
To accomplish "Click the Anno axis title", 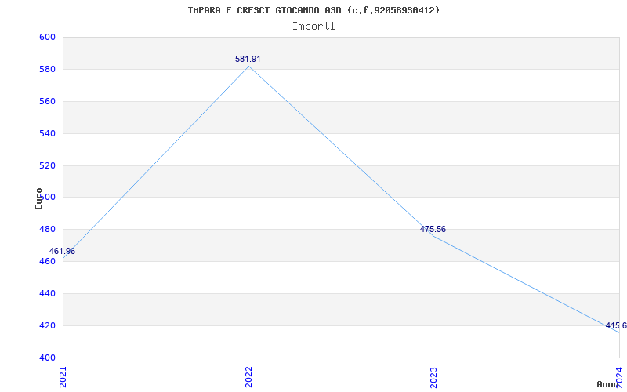I will click(607, 384).
